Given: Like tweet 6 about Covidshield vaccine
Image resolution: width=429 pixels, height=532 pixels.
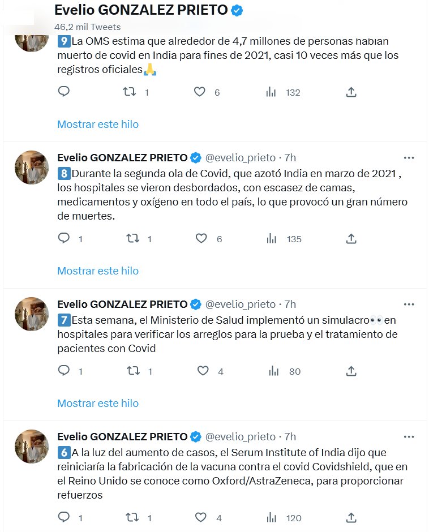Looking at the screenshot, I should click(201, 517).
